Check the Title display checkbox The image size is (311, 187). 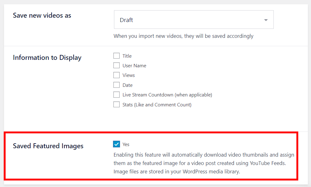tap(117, 56)
